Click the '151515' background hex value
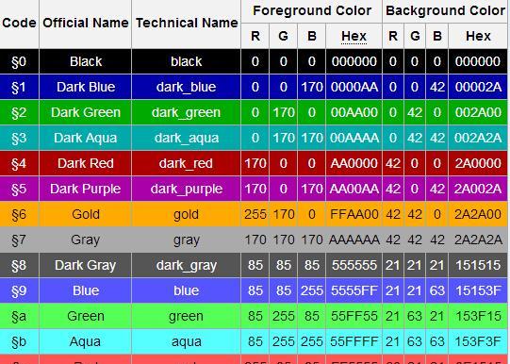 (x=478, y=265)
